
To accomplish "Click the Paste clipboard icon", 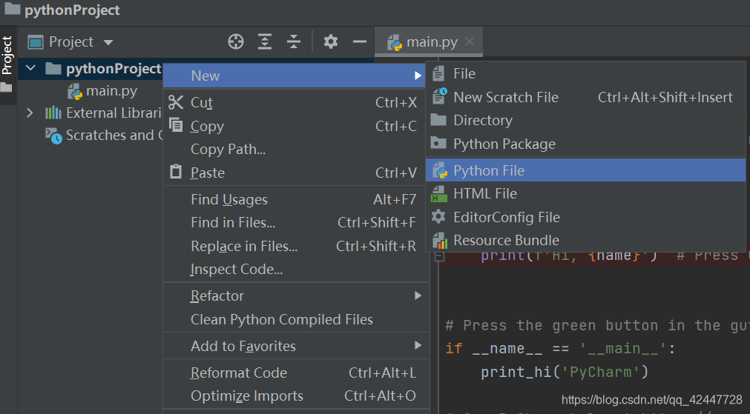I will tap(176, 171).
